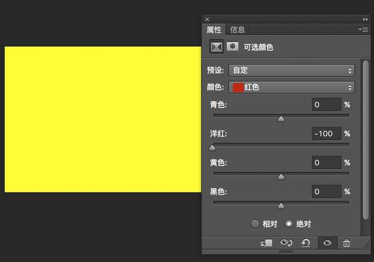This screenshot has width=374, height=262.
Task: Click the yellow canvas image
Action: [x=103, y=119]
